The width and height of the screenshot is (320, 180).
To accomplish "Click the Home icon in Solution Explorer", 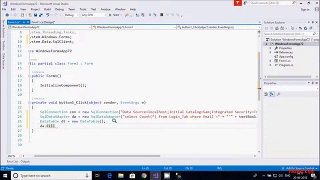I will click(276, 28).
